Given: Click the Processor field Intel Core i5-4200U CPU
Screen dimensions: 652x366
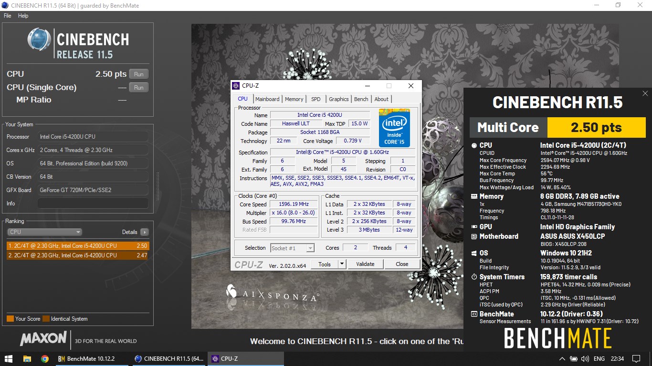Looking at the screenshot, I should [93, 137].
